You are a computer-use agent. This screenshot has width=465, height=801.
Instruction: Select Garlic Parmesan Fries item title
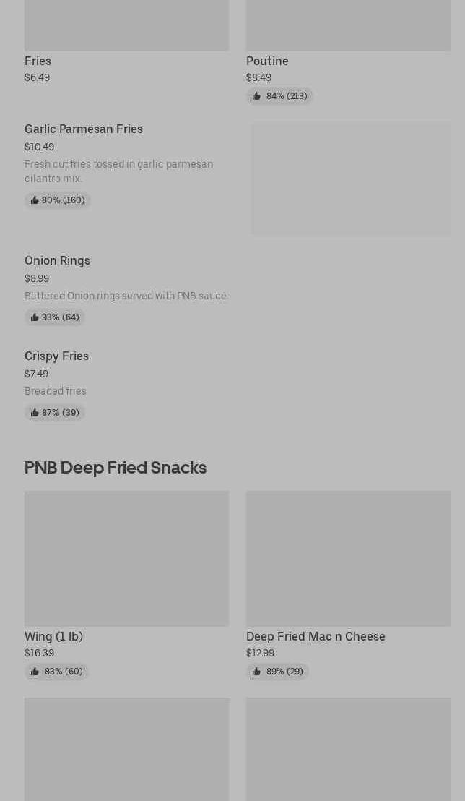point(84,129)
